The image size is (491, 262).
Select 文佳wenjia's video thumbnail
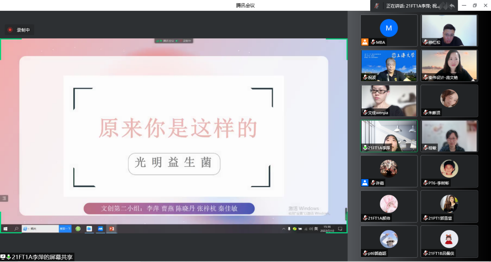pos(389,101)
